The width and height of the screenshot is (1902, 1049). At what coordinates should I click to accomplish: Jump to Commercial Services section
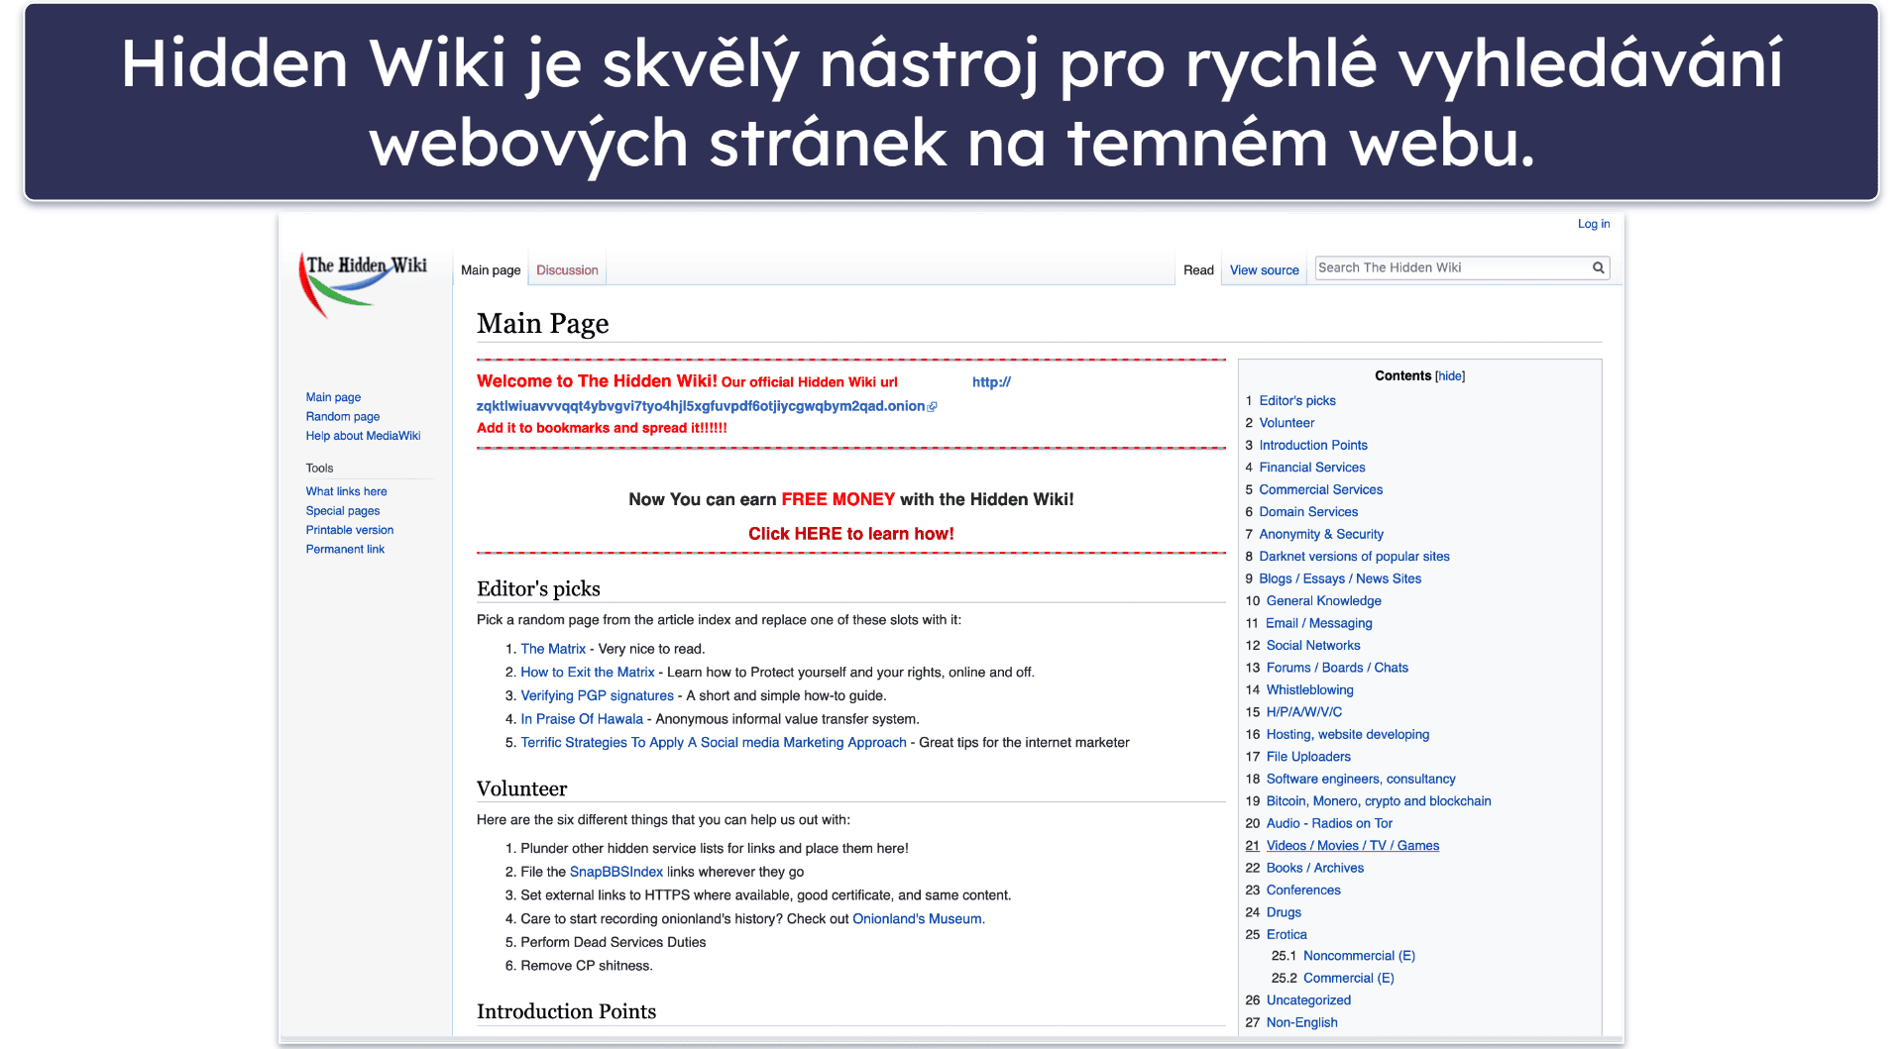coord(1321,490)
